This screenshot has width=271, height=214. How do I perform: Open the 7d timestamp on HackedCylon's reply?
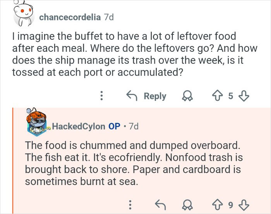(x=134, y=126)
